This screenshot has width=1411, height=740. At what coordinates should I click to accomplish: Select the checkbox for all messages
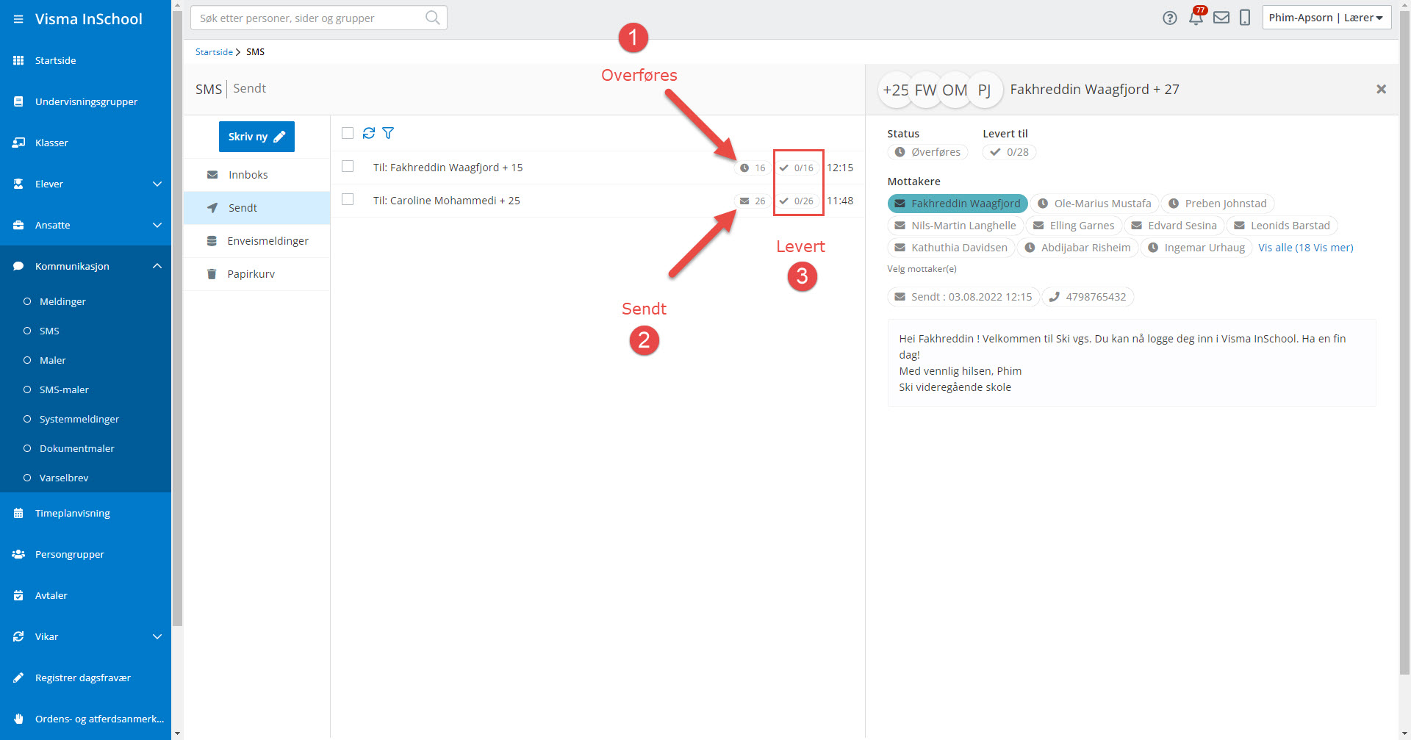(x=348, y=133)
